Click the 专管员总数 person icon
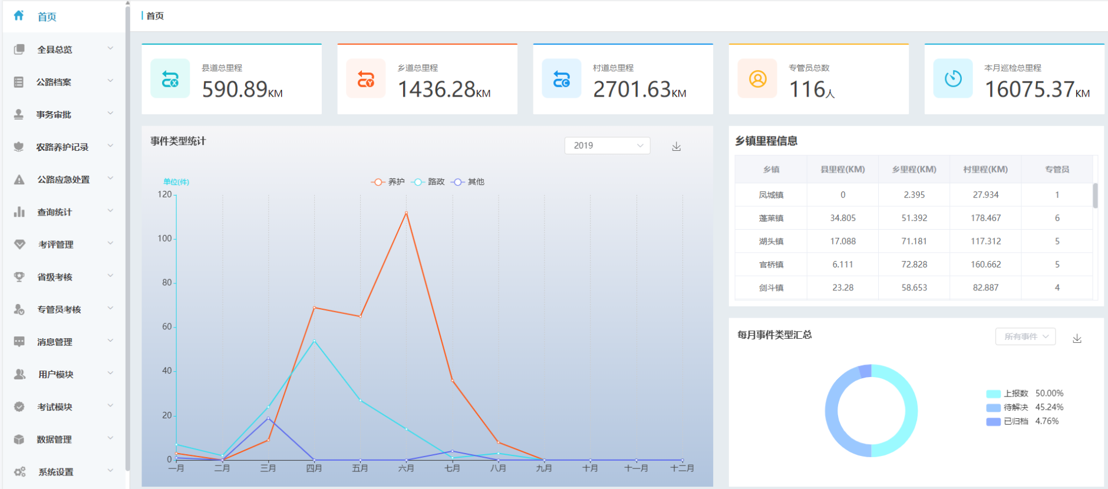Screen dimensions: 1108x489 (757, 79)
